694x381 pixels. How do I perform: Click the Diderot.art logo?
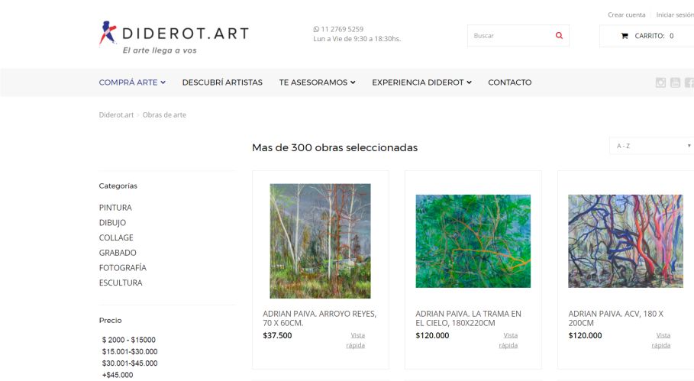[174, 37]
